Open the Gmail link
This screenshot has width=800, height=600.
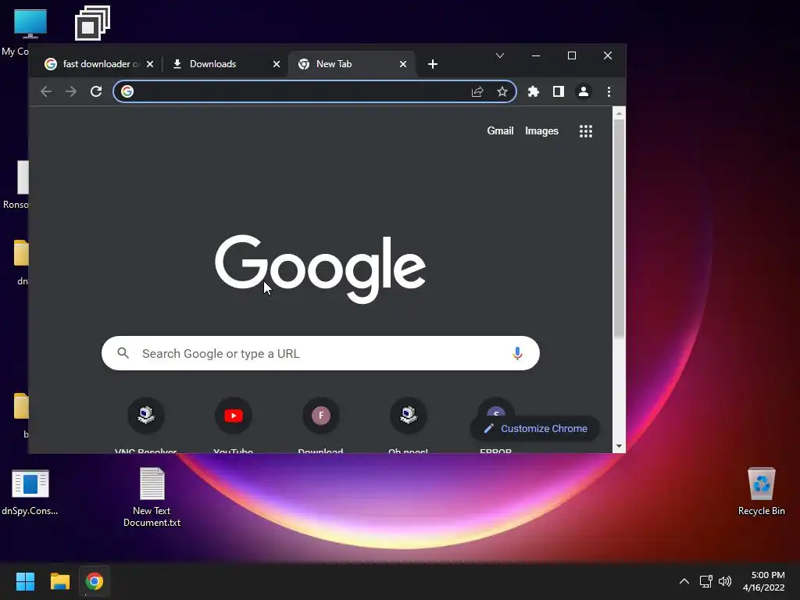(500, 131)
